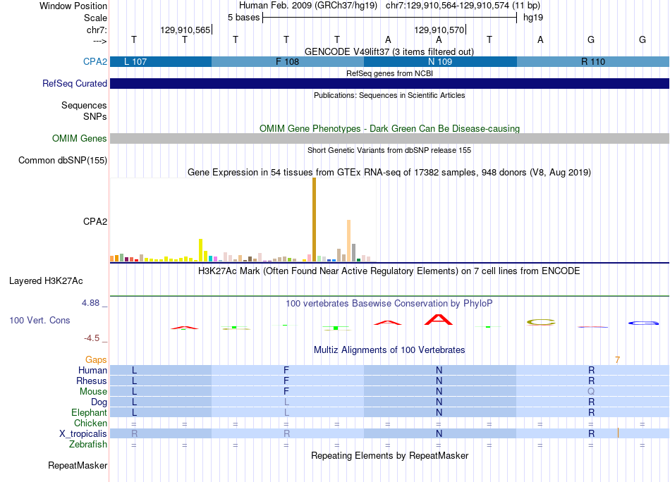
Task: Click the olive C conservation logo letter
Action: (541, 322)
